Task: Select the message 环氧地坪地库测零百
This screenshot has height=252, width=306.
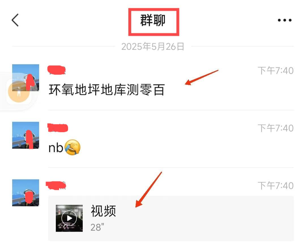Action: pyautogui.click(x=107, y=90)
